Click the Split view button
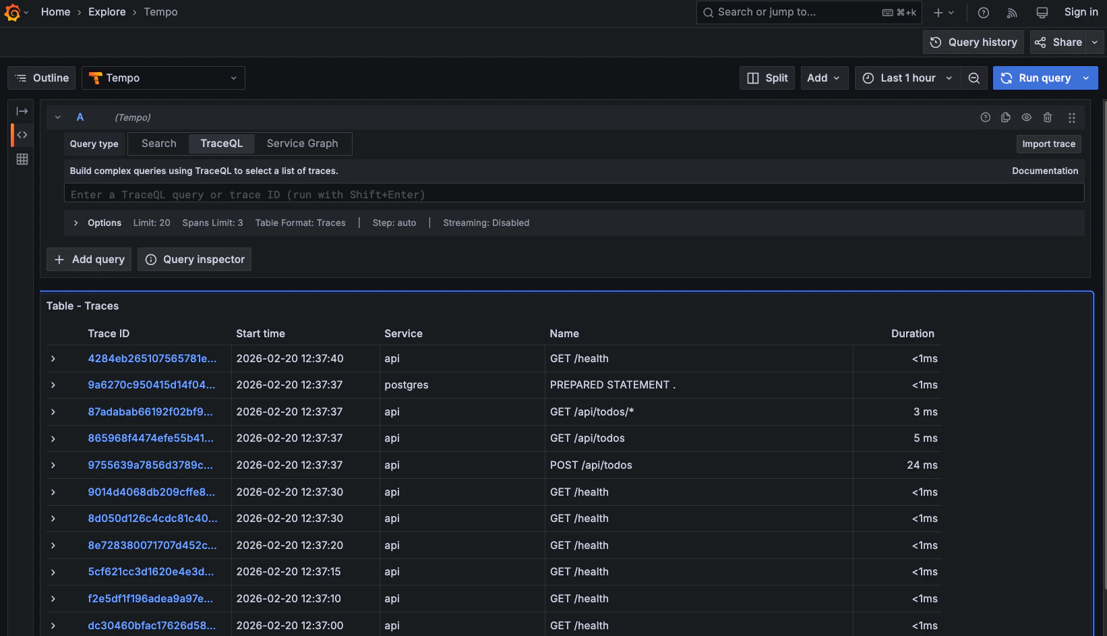 [767, 78]
